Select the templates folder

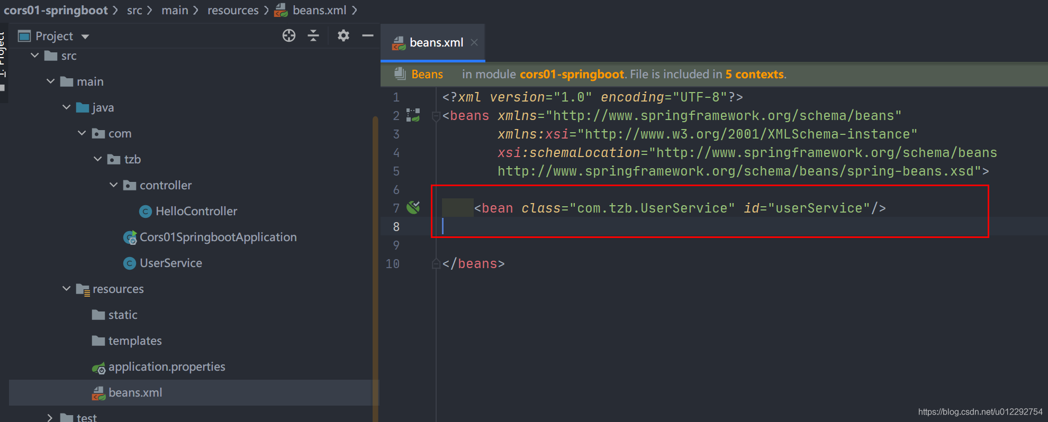click(x=135, y=341)
